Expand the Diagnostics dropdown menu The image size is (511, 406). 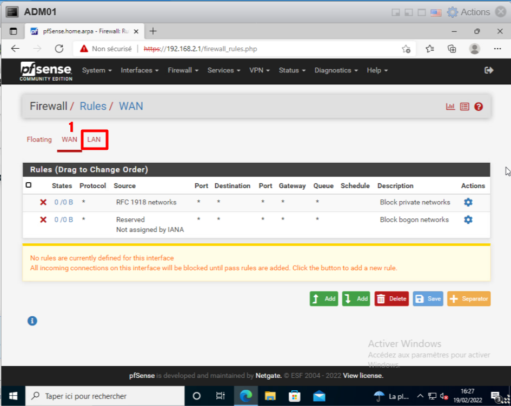(336, 70)
